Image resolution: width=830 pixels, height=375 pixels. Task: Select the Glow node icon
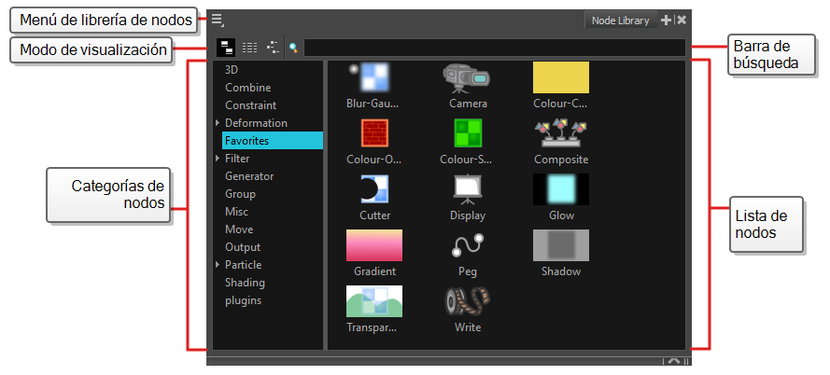[560, 188]
